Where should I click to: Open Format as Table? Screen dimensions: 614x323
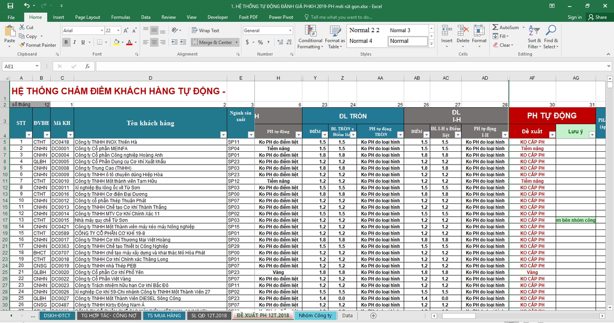tap(335, 37)
